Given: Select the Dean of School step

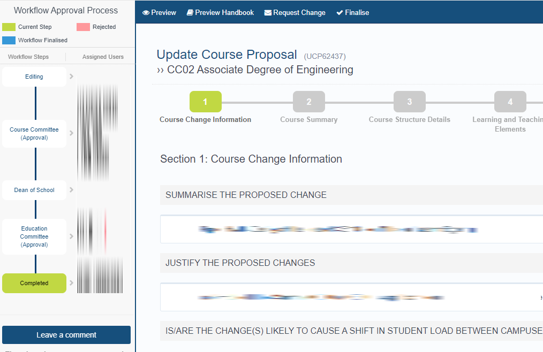Looking at the screenshot, I should click(34, 190).
